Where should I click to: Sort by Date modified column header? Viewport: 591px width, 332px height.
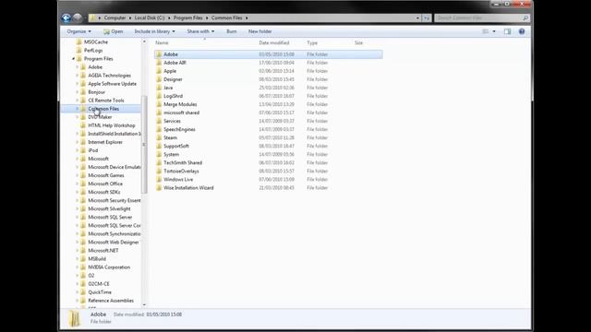click(x=274, y=43)
